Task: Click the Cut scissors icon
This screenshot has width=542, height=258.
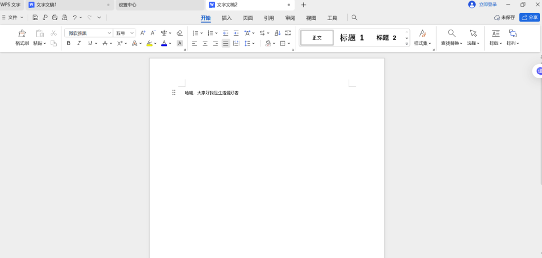Action: (x=54, y=33)
